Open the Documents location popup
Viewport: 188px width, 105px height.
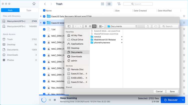tap(122, 26)
